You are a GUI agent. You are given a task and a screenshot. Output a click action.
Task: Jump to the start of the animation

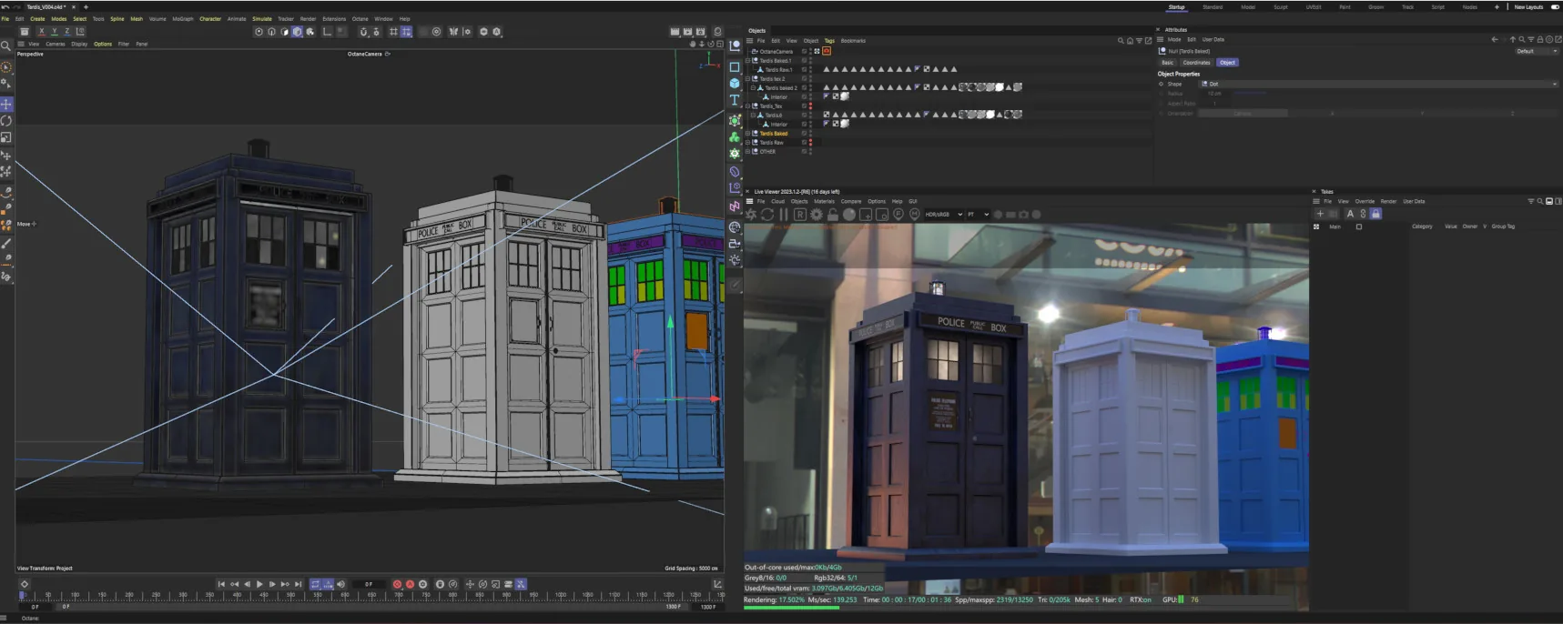(221, 584)
